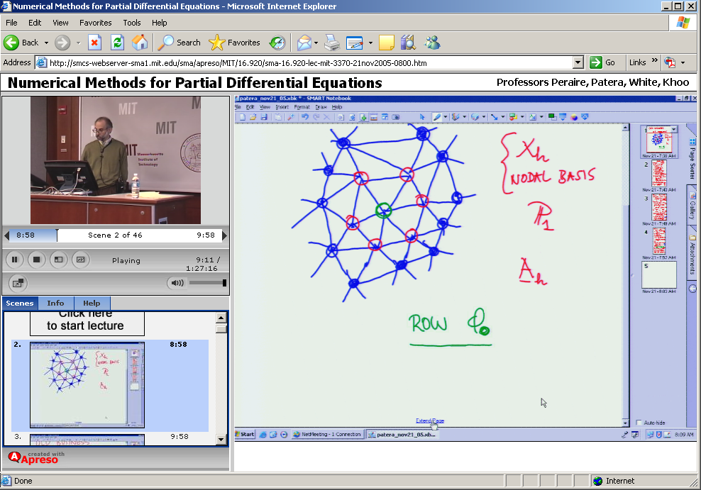The width and height of the screenshot is (701, 490).
Task: Go to the browser Home page
Action: (140, 43)
